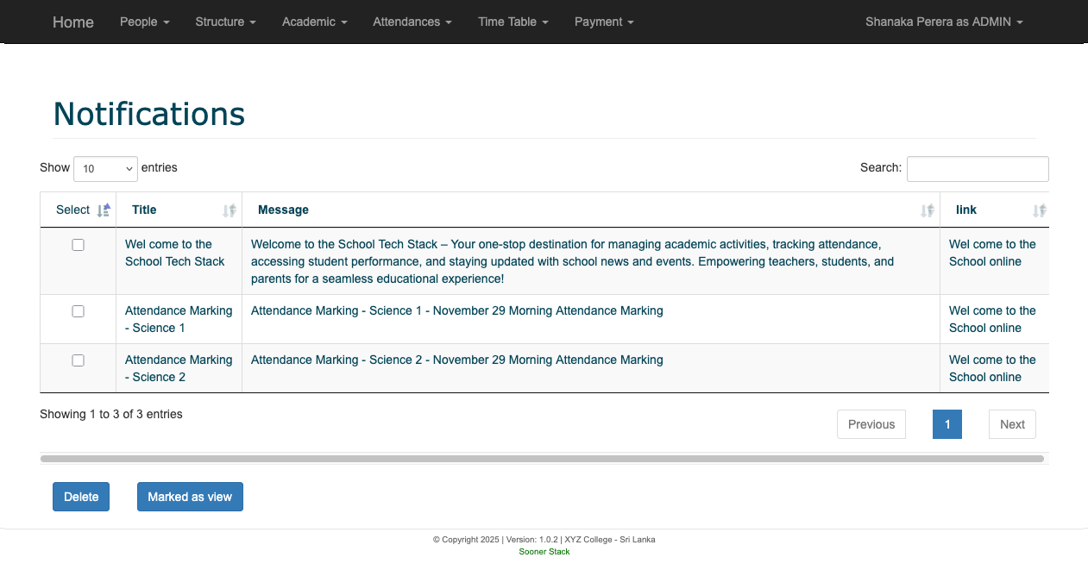
Task: Open the Shanaka Perera as ADMIN menu
Action: click(943, 22)
